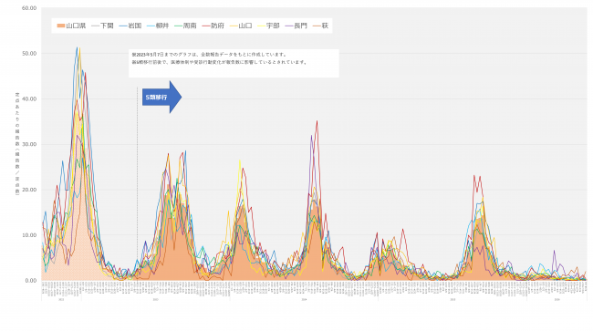Click the 60.00 y-axis label
The height and width of the screenshot is (331, 593).
click(29, 8)
